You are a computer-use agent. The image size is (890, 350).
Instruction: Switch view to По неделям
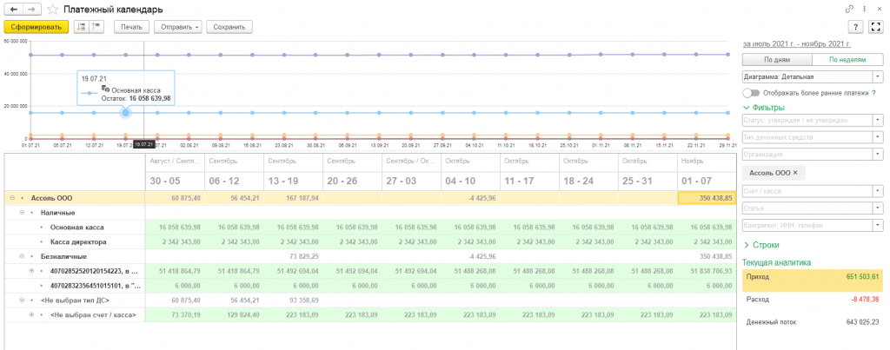[848, 60]
